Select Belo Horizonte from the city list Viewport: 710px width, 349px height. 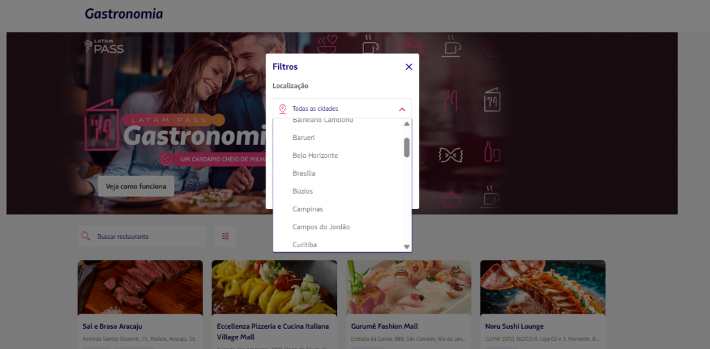pos(315,156)
